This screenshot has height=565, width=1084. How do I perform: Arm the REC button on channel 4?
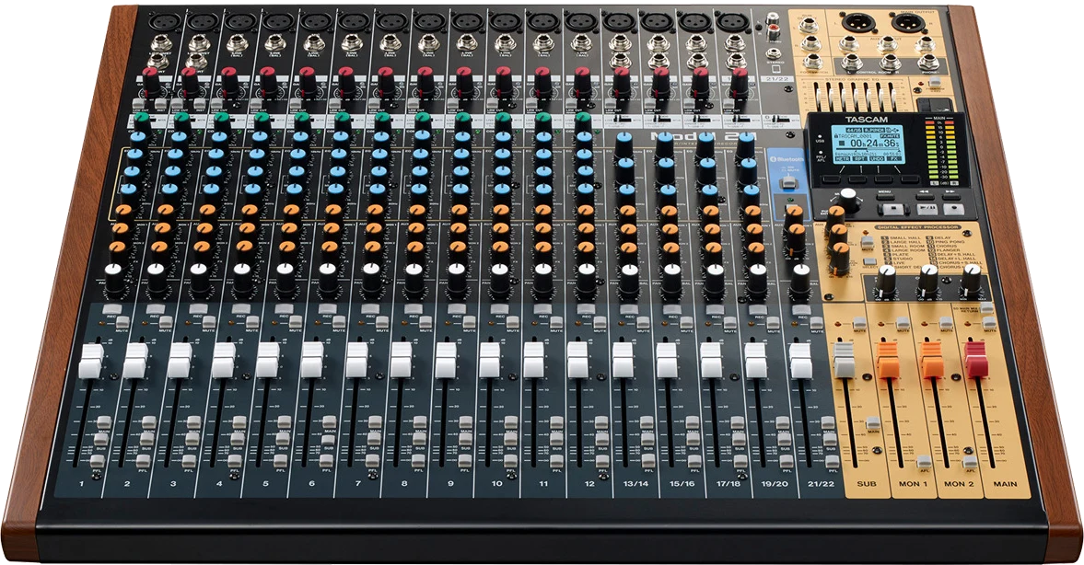click(242, 308)
